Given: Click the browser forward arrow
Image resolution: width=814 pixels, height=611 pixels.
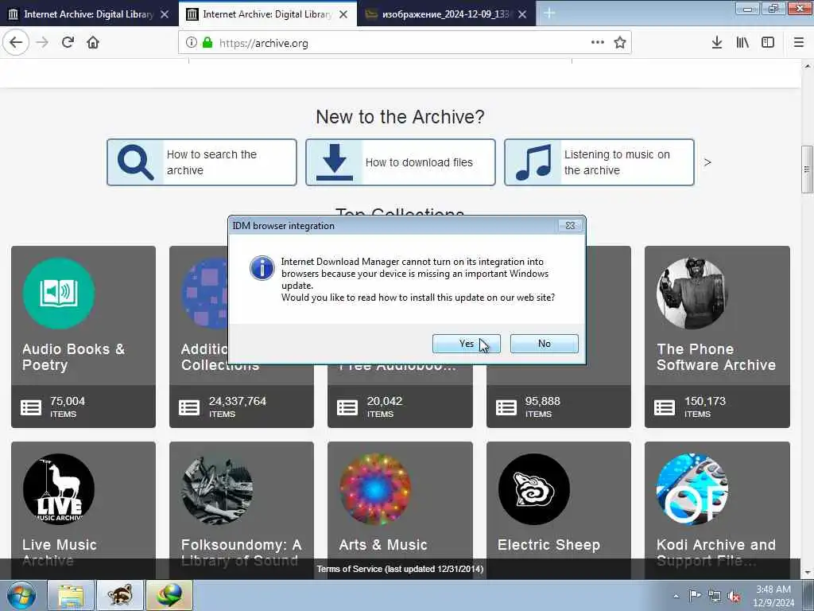Looking at the screenshot, I should pos(43,43).
